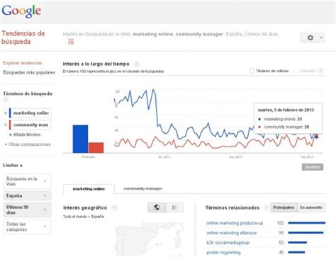Image resolution: width=336 pixels, height=257 pixels.
Task: Open online marketing efamous related term
Action: [x=232, y=233]
